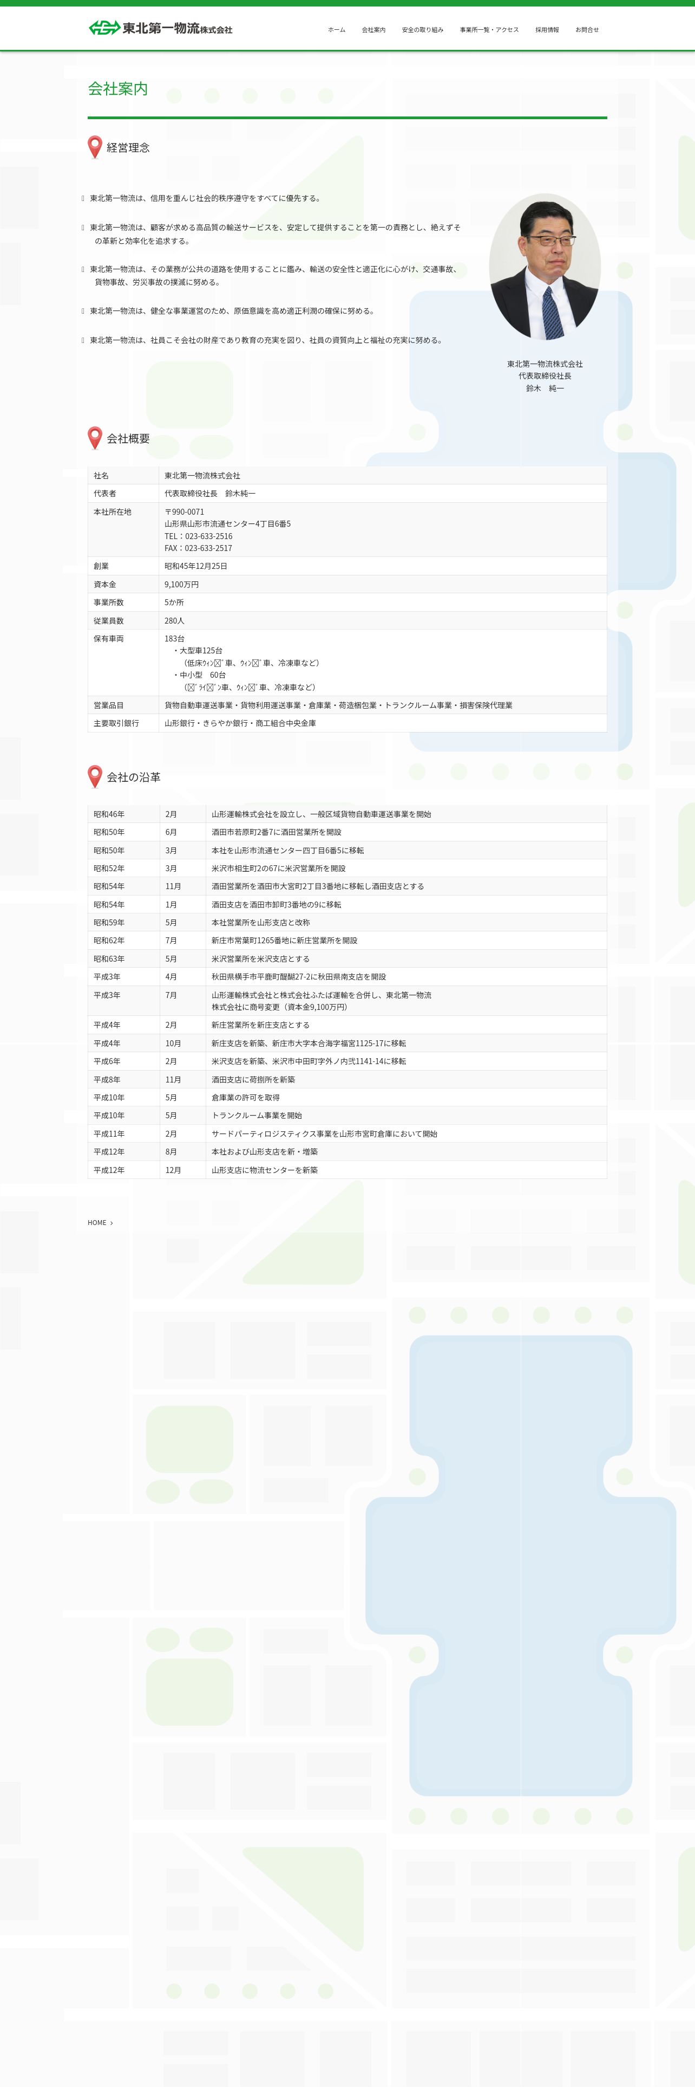Click the 会社概要 section heading

coord(128,438)
